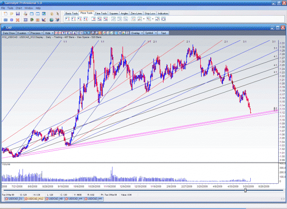Switch to the Zero Lines tab
The height and width of the screenshot is (209, 287).
click(136, 13)
